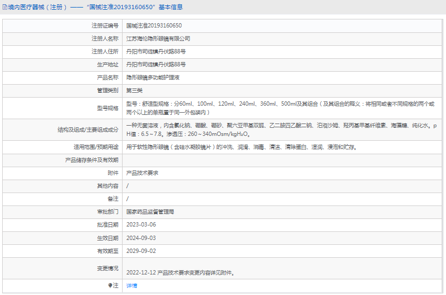Click the 基本信息 page header title
Screen dimensions: 446x295
(93, 8)
